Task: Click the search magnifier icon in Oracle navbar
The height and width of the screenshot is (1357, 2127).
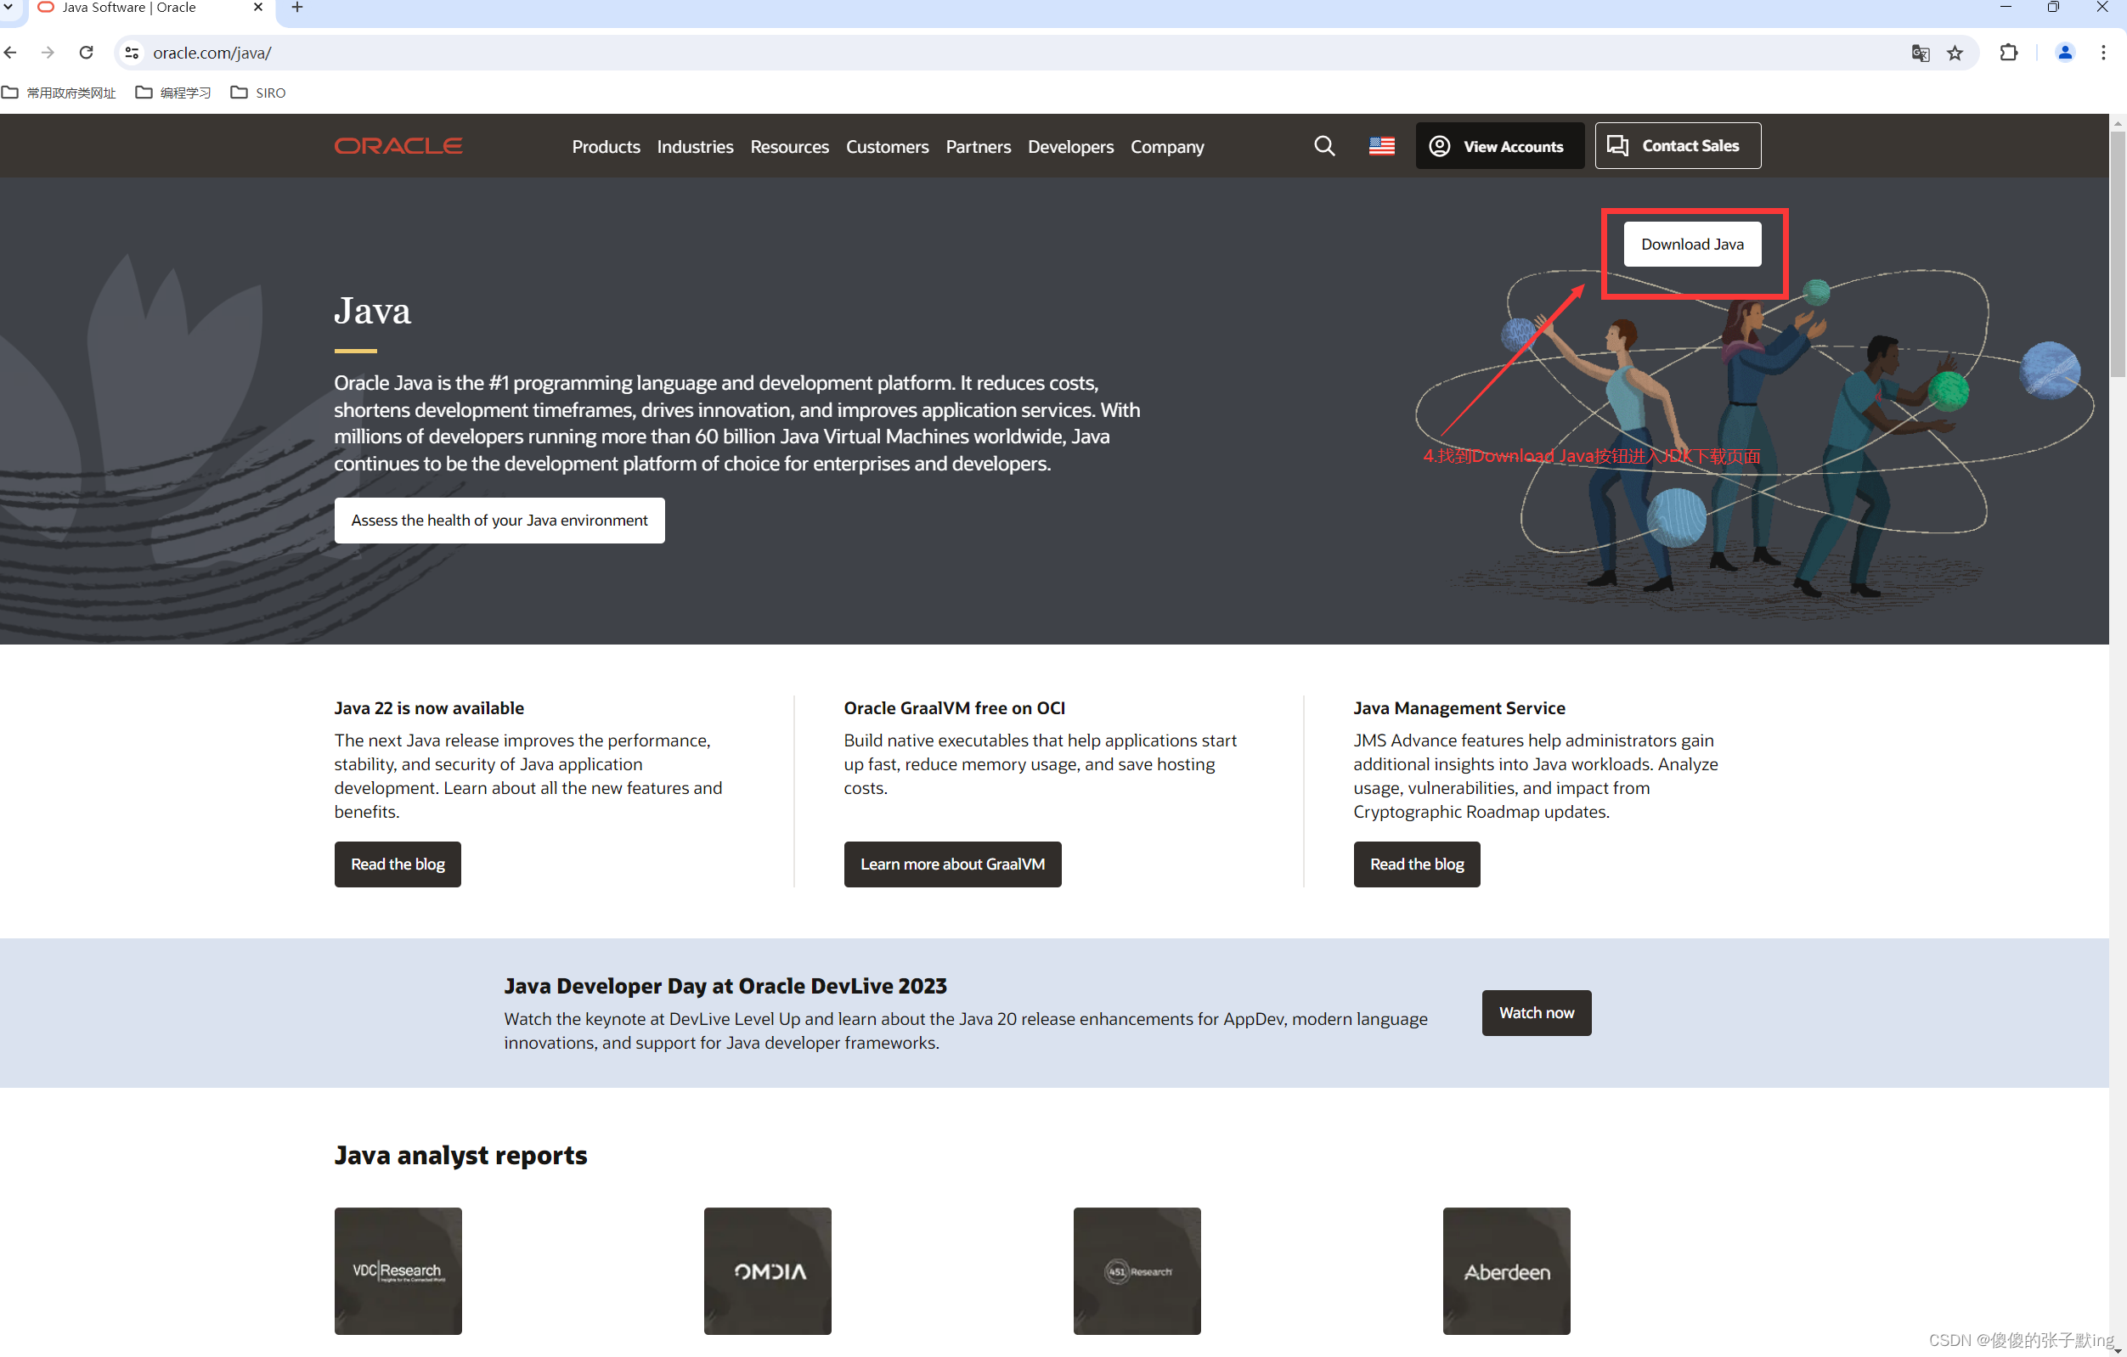Action: tap(1324, 146)
